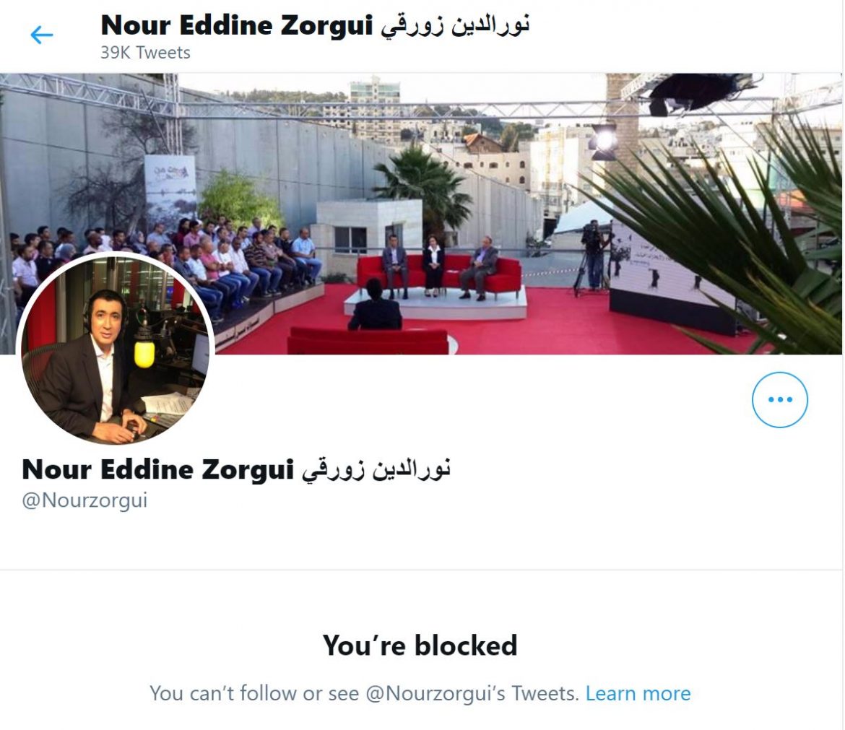Viewport: 845px width, 730px height.
Task: Click the 39K Tweets count
Action: point(145,53)
